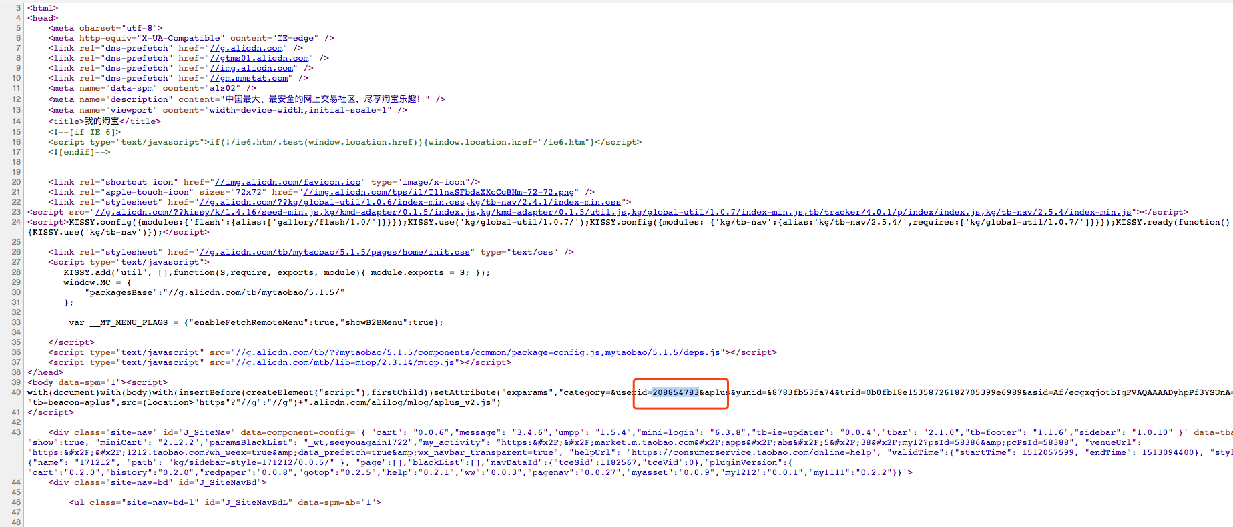Open the global-util index-min.css stylesheet link
1233x527 pixels.
pos(411,202)
